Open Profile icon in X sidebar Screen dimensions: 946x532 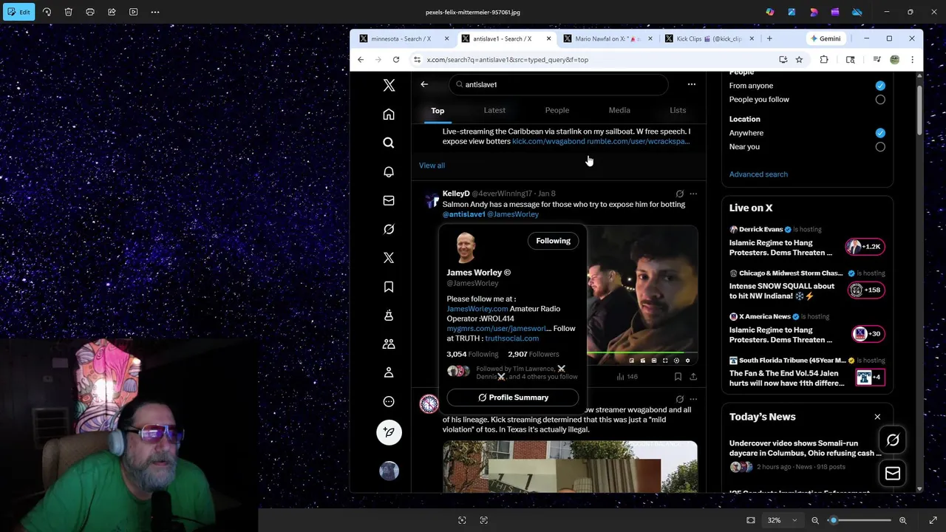point(389,373)
